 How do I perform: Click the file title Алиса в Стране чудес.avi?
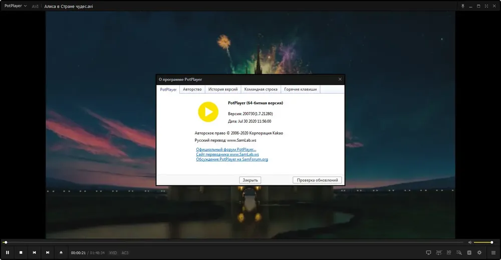[x=69, y=7]
